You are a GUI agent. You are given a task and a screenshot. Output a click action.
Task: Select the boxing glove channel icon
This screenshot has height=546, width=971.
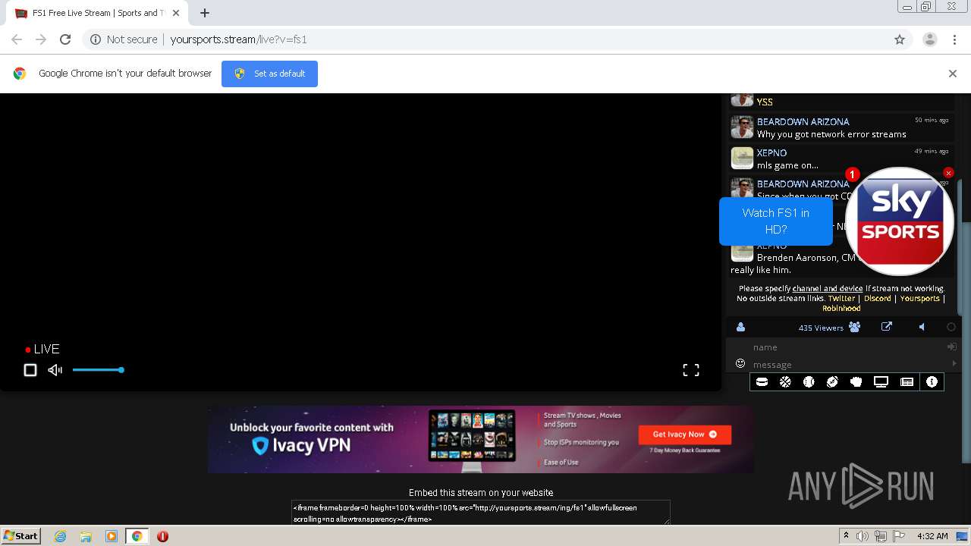856,382
